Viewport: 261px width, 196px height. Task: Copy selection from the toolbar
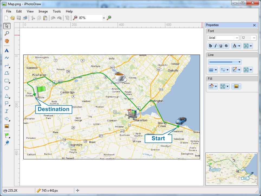click(39, 18)
